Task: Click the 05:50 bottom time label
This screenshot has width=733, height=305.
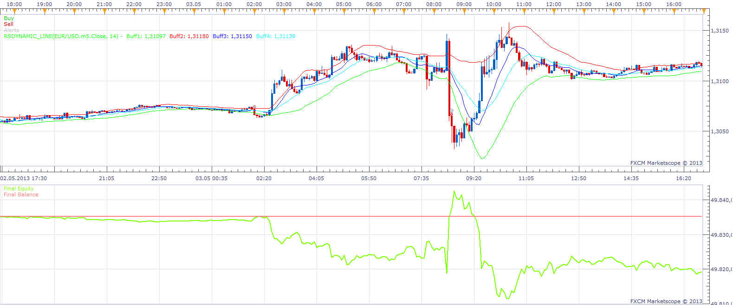Action: click(x=369, y=178)
